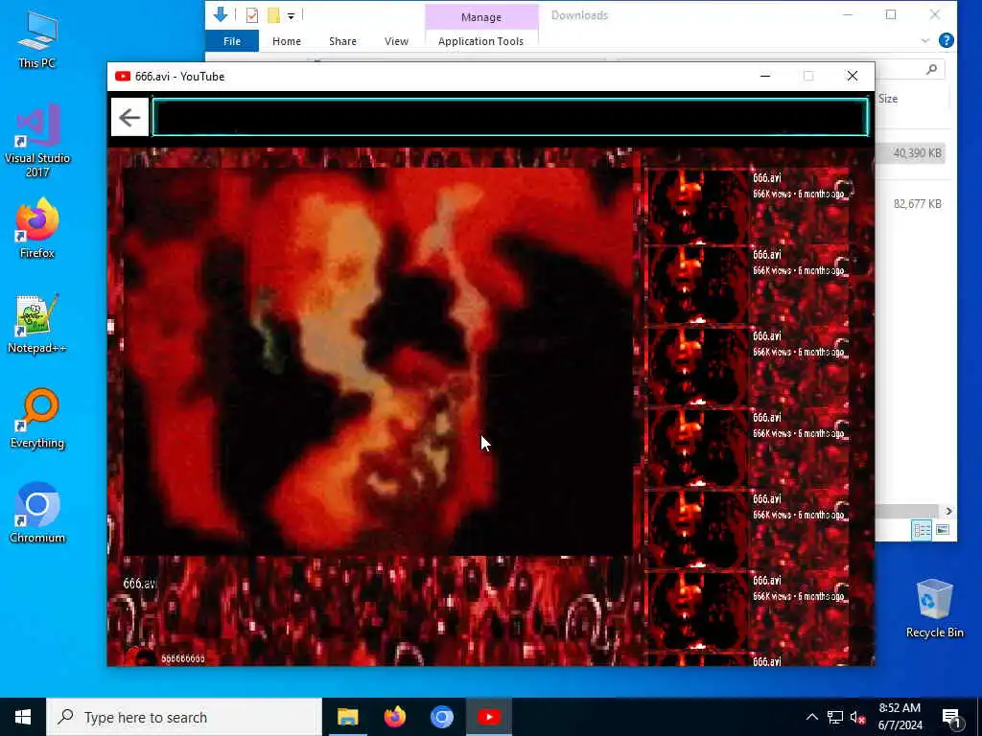Open File Explorer help question mark

[947, 40]
